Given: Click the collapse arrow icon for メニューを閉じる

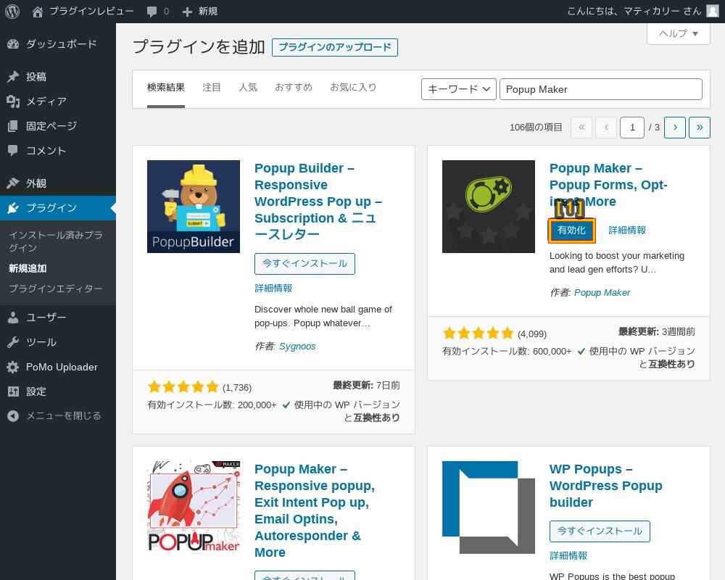Looking at the screenshot, I should (x=13, y=416).
